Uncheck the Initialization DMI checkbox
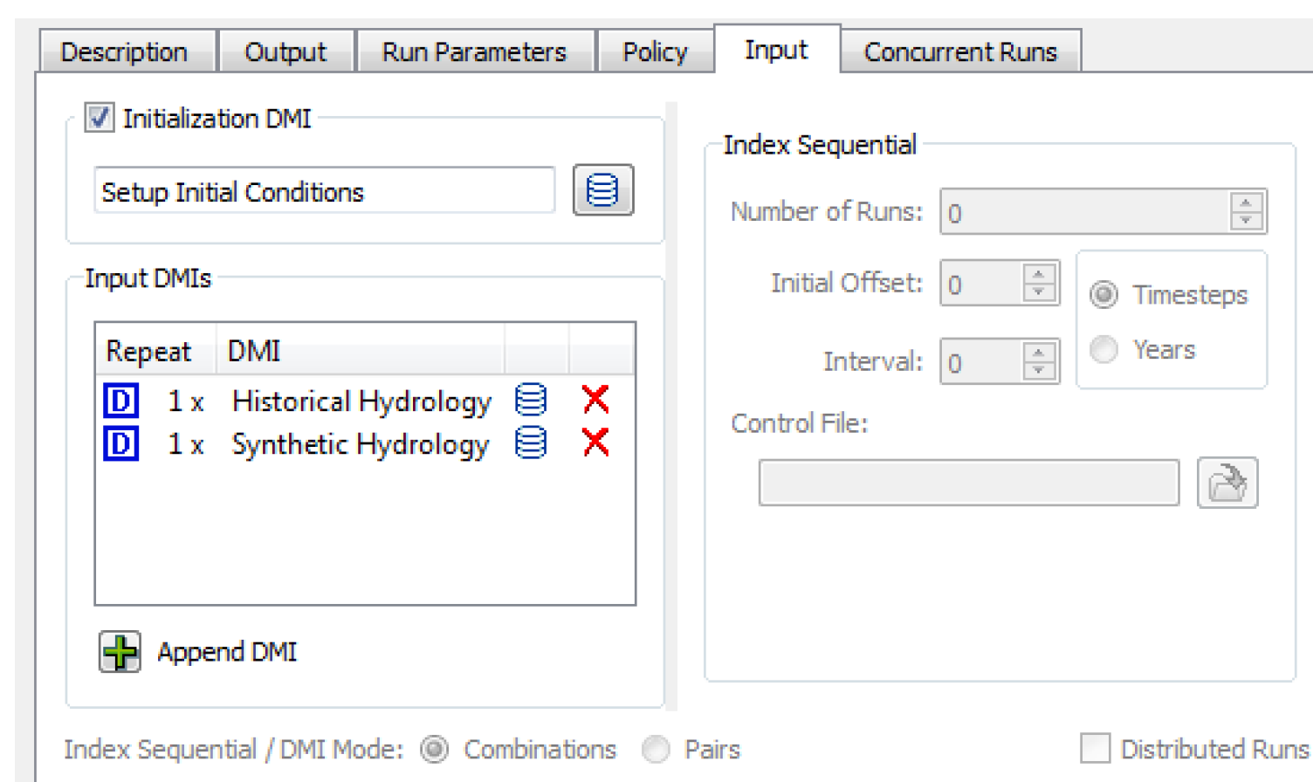1313x782 pixels. click(99, 117)
